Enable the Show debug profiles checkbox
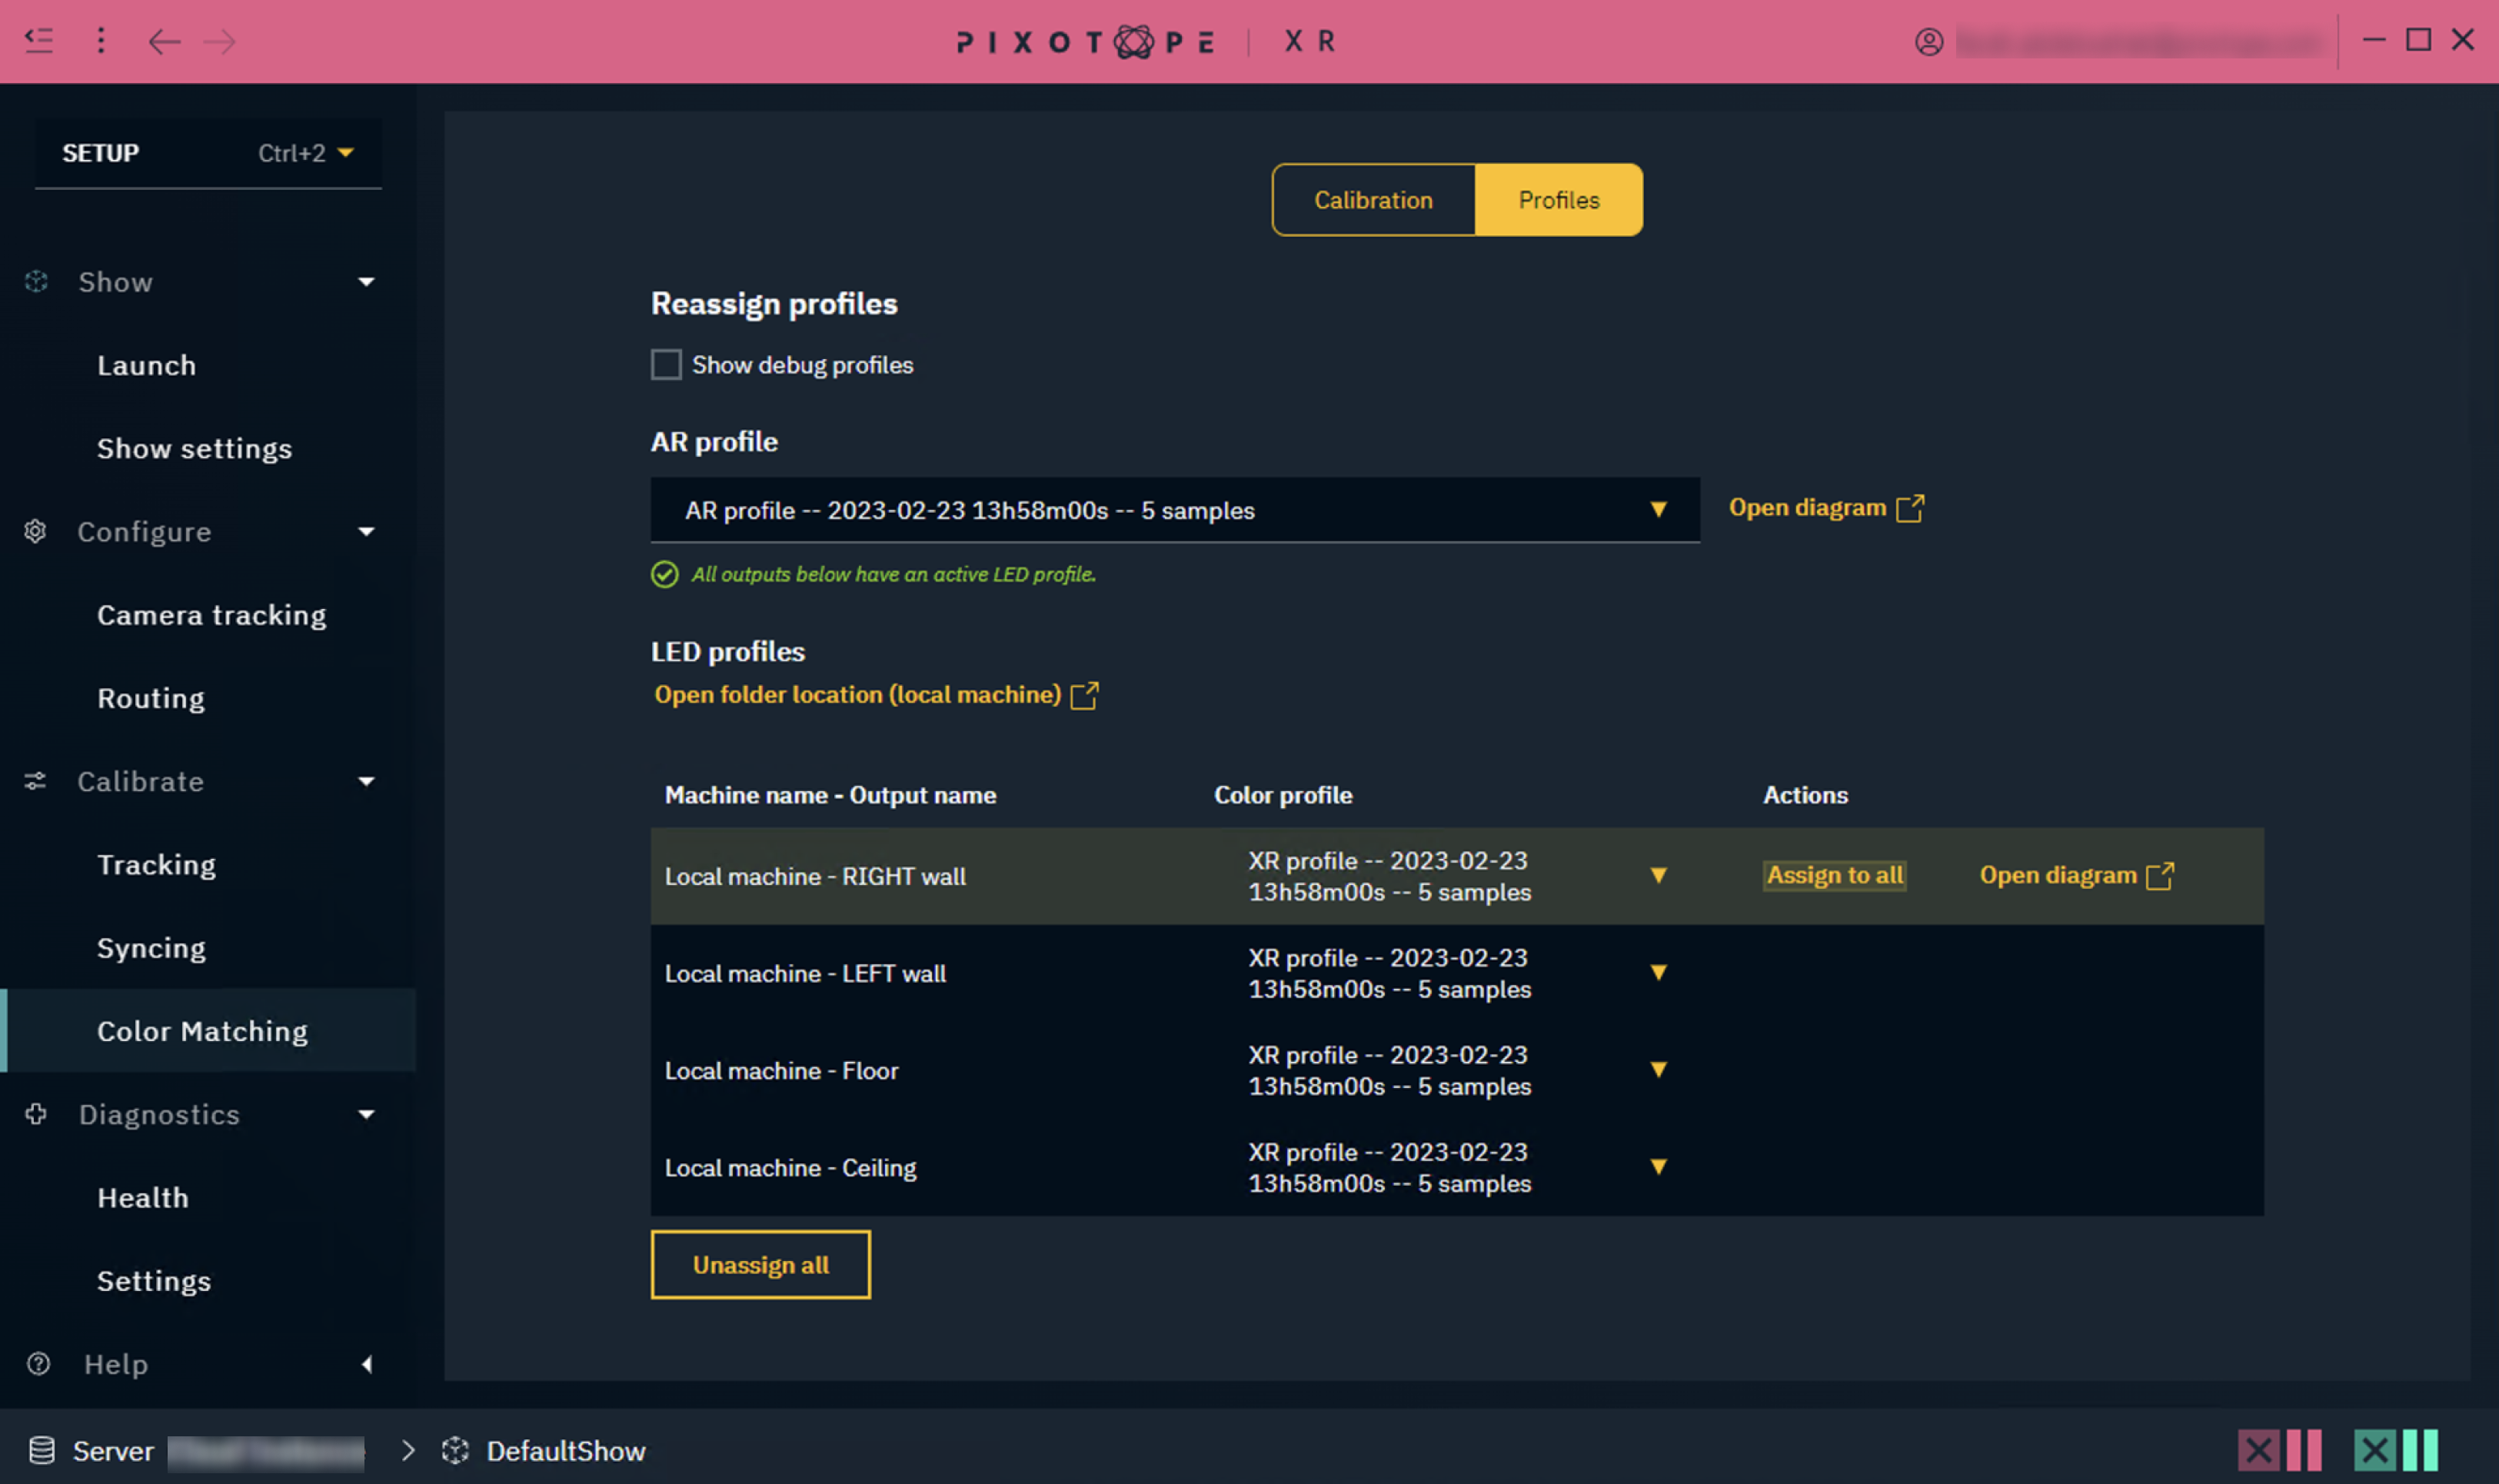The image size is (2499, 1484). click(x=666, y=365)
